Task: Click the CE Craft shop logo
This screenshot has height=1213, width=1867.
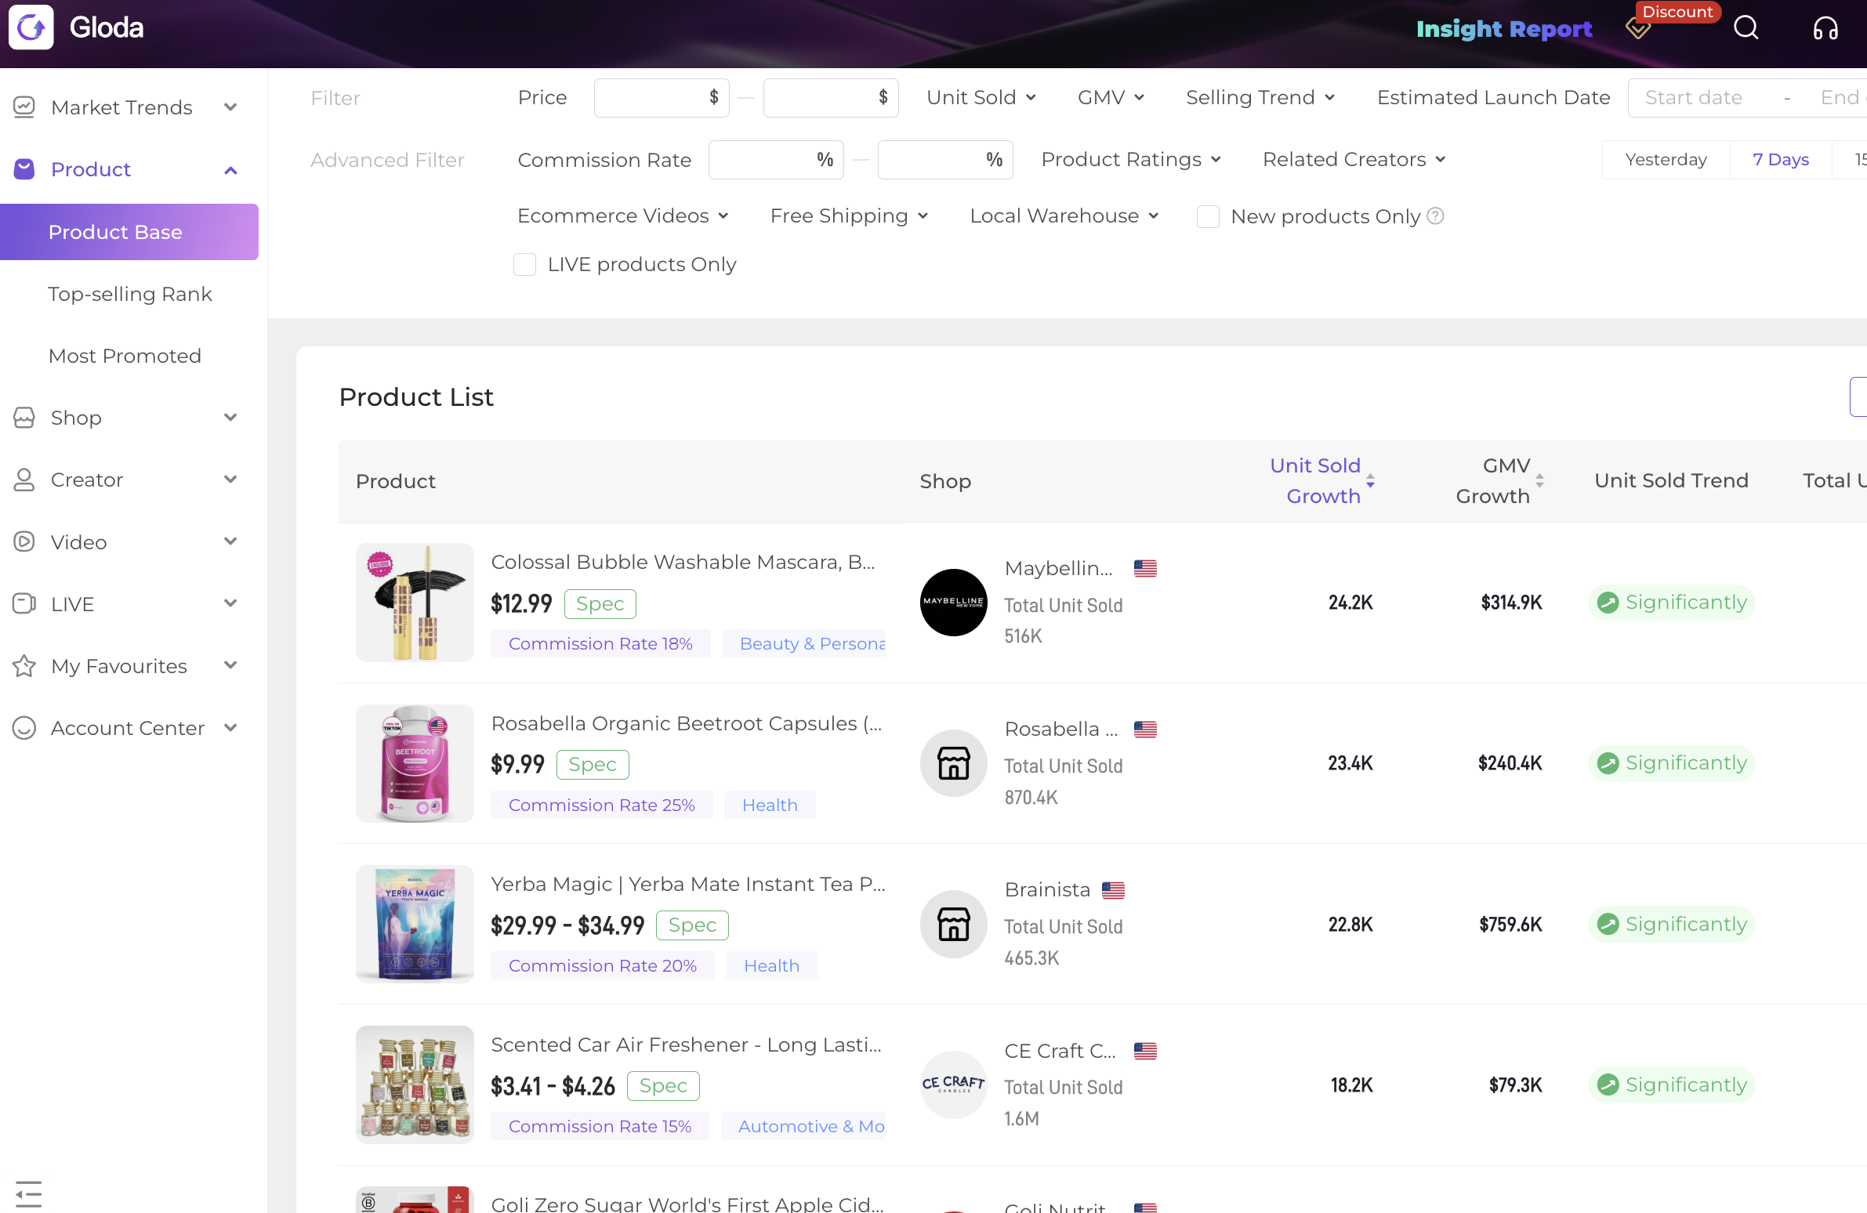Action: click(953, 1084)
